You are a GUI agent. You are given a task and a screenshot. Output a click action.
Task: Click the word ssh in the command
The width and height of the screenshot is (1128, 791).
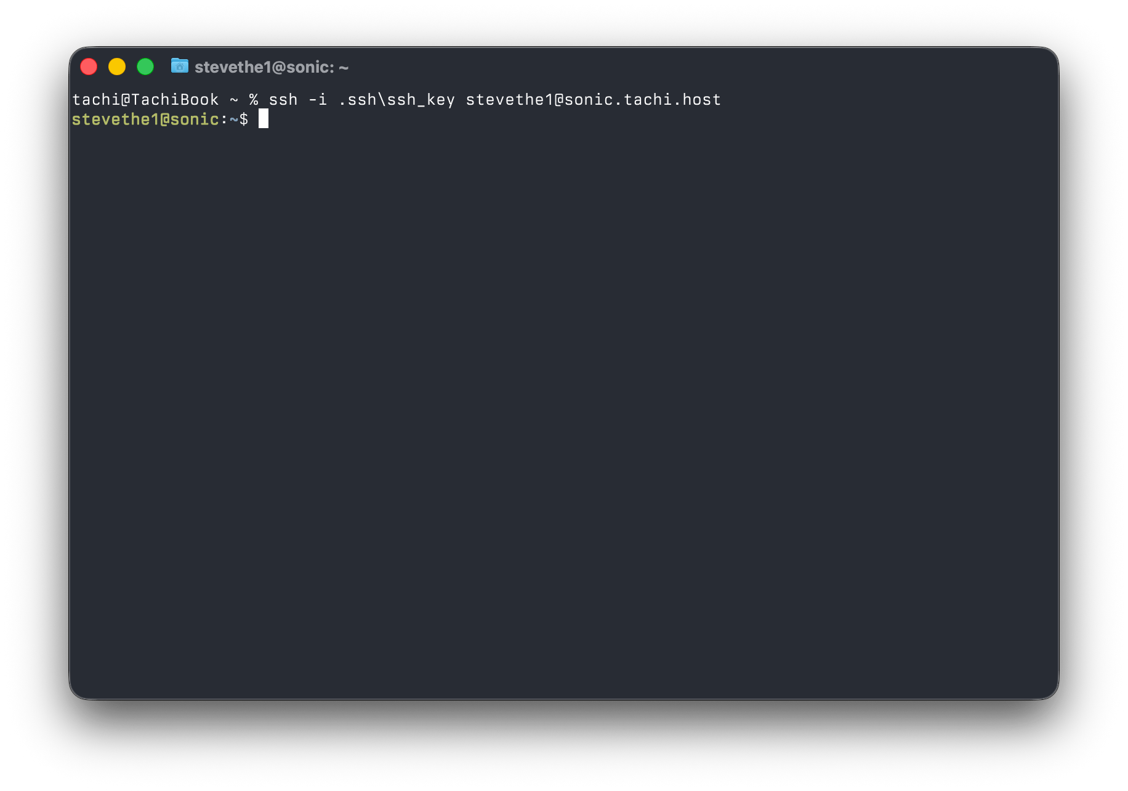coord(283,100)
